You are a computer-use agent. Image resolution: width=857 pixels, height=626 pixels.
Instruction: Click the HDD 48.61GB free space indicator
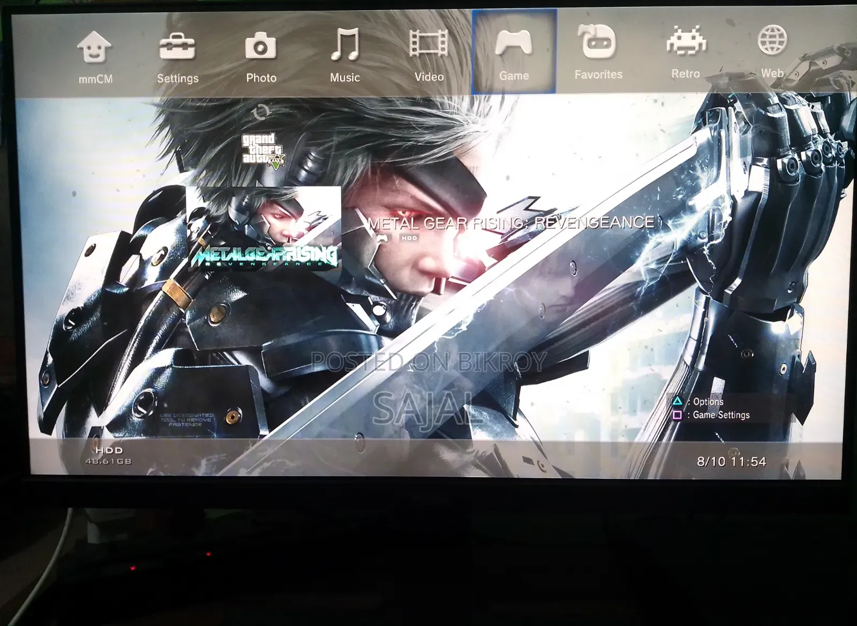click(109, 456)
